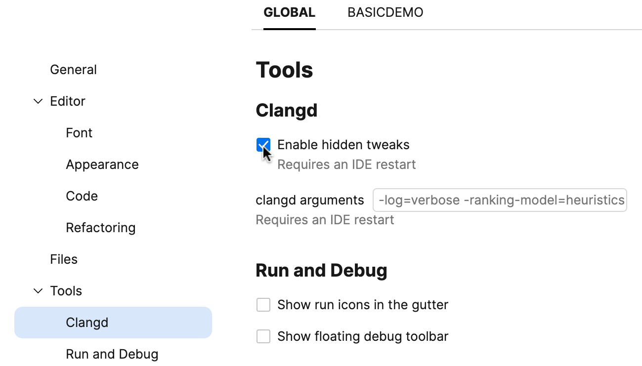Select Code under Editor settings
642x366 pixels.
82,196
